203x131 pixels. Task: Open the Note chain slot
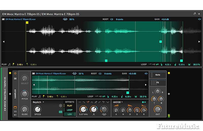coord(158,75)
